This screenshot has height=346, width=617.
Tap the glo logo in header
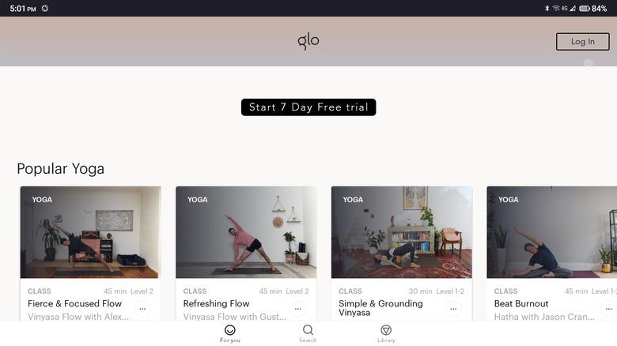coord(308,41)
